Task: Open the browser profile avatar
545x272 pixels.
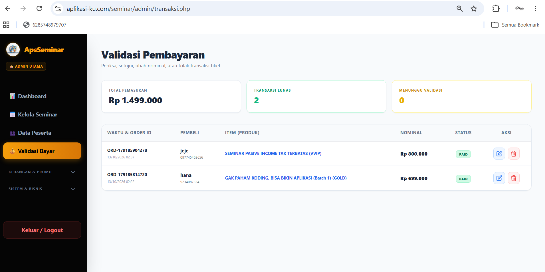Action: click(519, 9)
